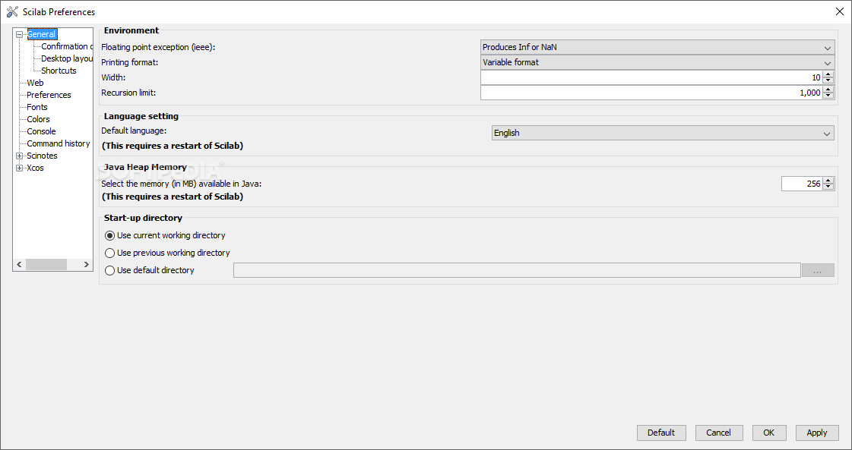Expand the Xcos tree node
This screenshot has width=852, height=450.
point(19,168)
